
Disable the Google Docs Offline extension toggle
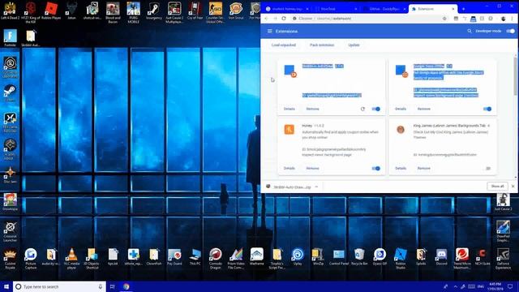(x=487, y=109)
